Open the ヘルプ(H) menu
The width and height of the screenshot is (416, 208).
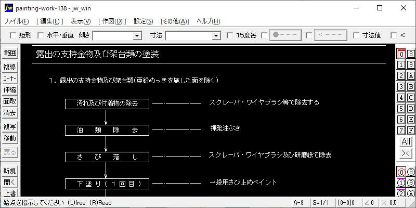click(x=209, y=21)
